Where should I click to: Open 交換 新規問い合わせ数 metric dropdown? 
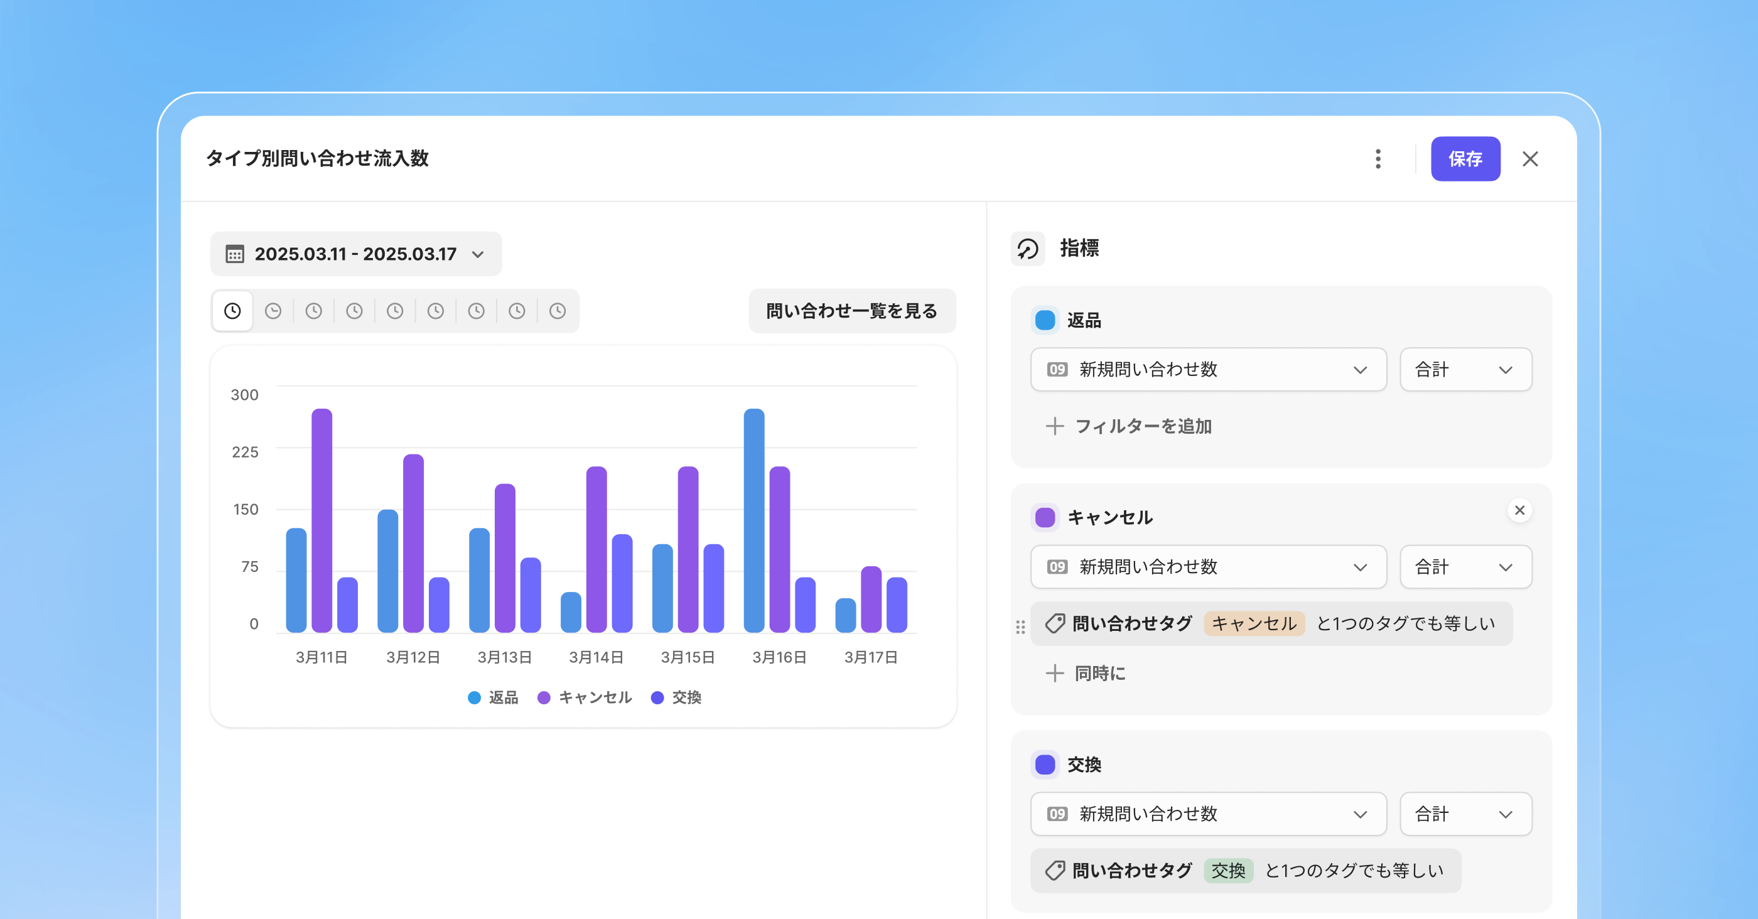[x=1208, y=814]
